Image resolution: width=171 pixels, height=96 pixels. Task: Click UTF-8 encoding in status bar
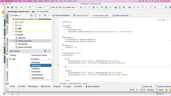pos(142,90)
